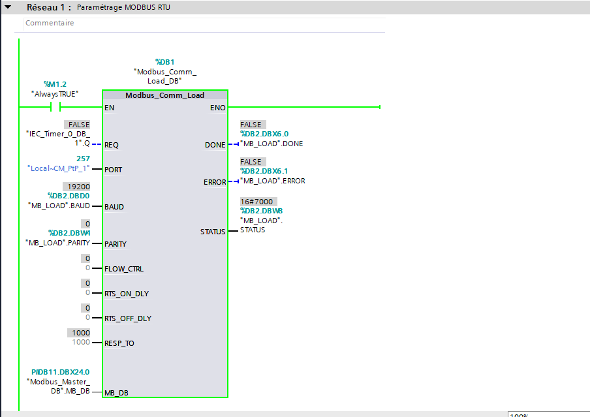
Task: Select the "MB_LOAD".PARITY operand
Action: coord(58,243)
